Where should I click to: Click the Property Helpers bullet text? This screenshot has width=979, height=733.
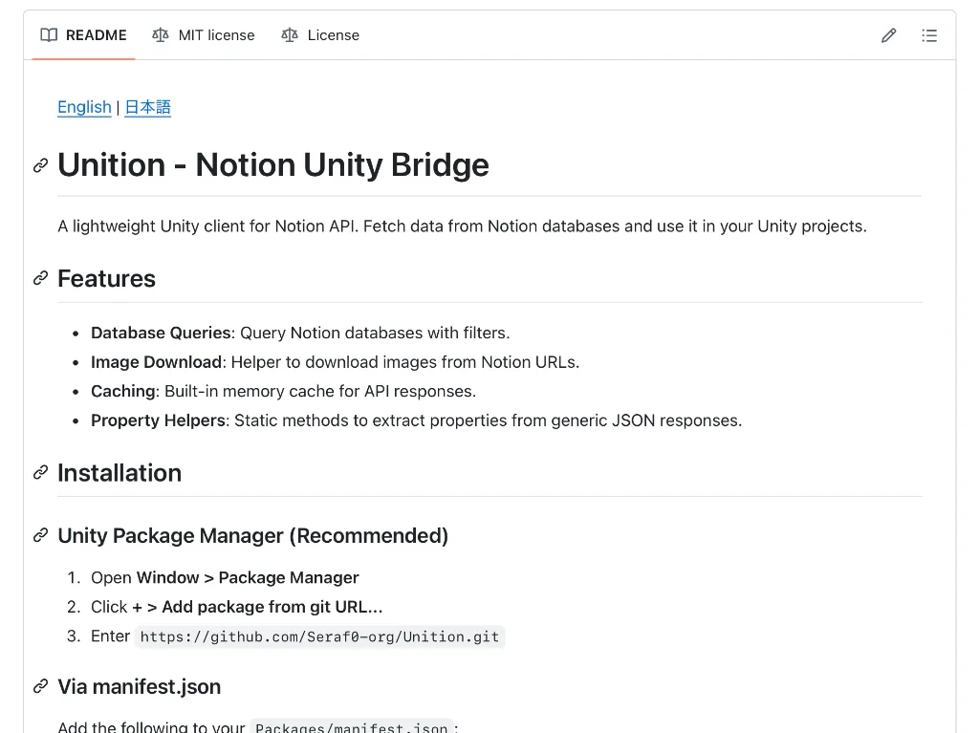(417, 420)
